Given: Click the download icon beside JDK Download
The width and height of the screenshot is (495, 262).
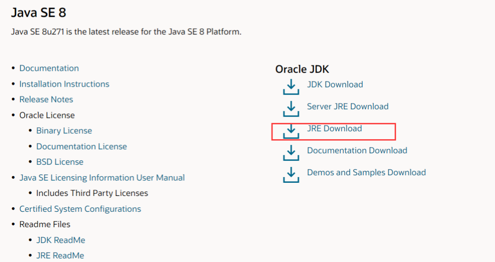Looking at the screenshot, I should (x=291, y=86).
